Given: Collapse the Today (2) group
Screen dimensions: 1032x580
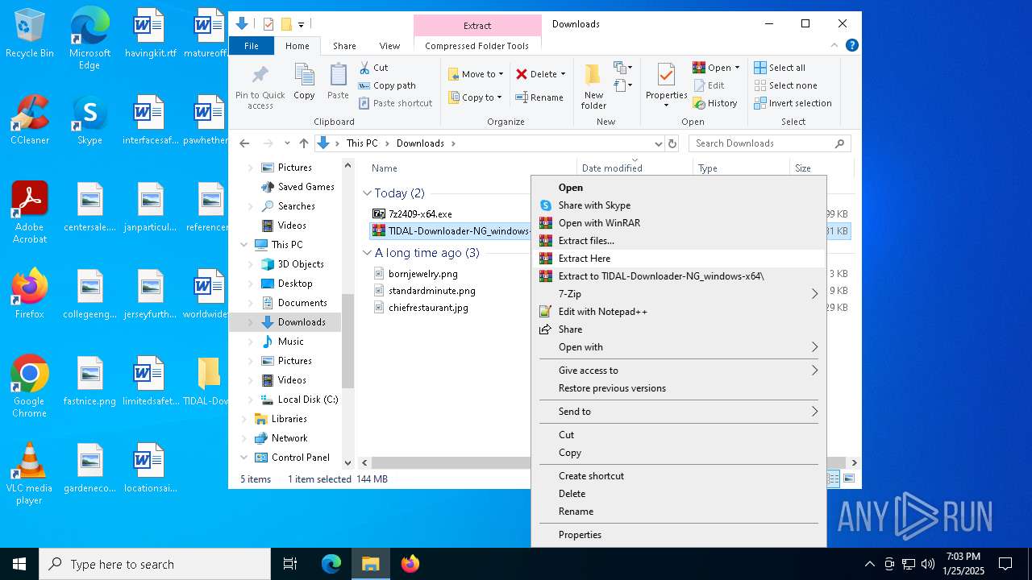Looking at the screenshot, I should click(x=367, y=193).
